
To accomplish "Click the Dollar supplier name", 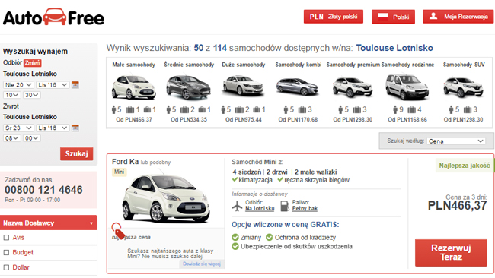I will pos(21,267).
